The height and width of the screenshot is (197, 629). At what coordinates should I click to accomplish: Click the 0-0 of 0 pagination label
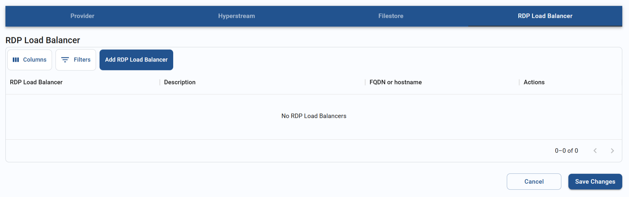point(566,150)
